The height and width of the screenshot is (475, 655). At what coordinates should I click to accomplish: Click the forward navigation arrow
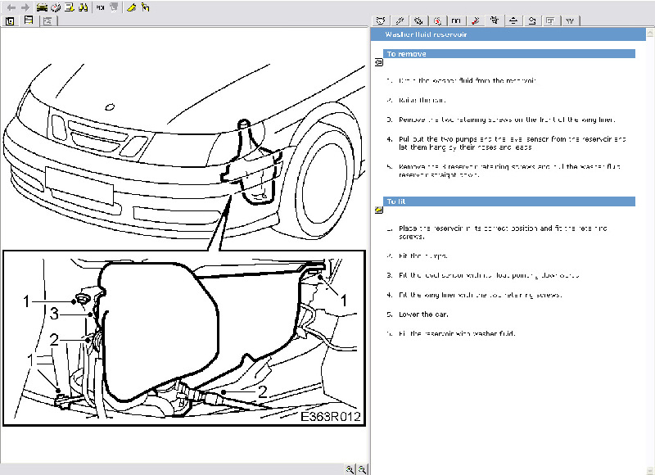25,7
